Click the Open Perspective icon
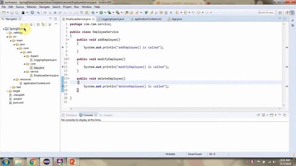296x166 pixels. coord(280,12)
